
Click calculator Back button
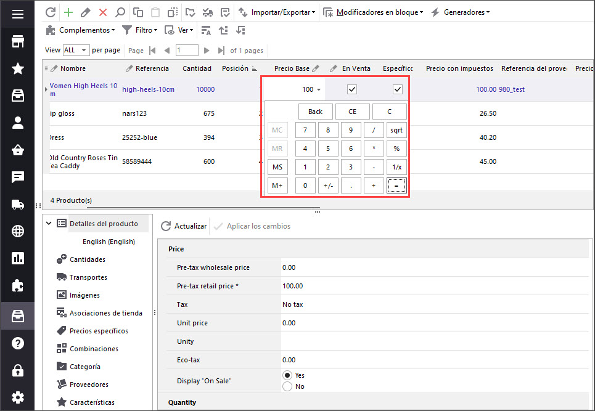point(315,112)
